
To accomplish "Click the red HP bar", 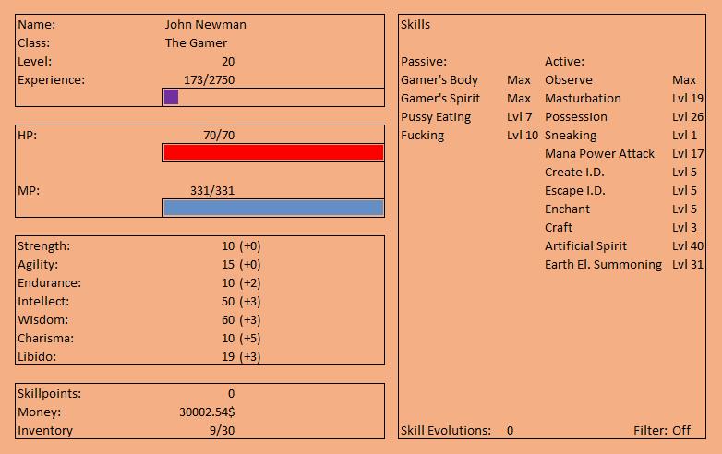I will click(x=273, y=152).
